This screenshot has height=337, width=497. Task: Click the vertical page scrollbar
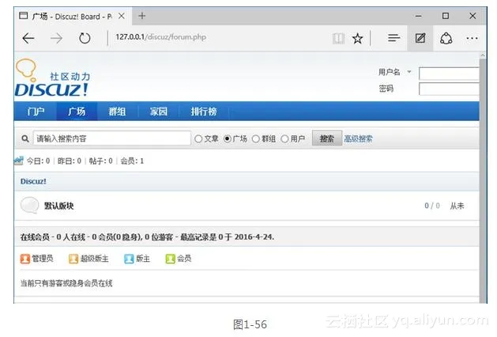483,181
